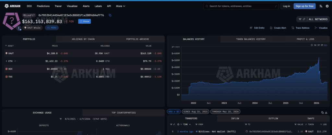Switch to Inflow tab
Screen dimensions: 332x135
[x=235, y=118]
